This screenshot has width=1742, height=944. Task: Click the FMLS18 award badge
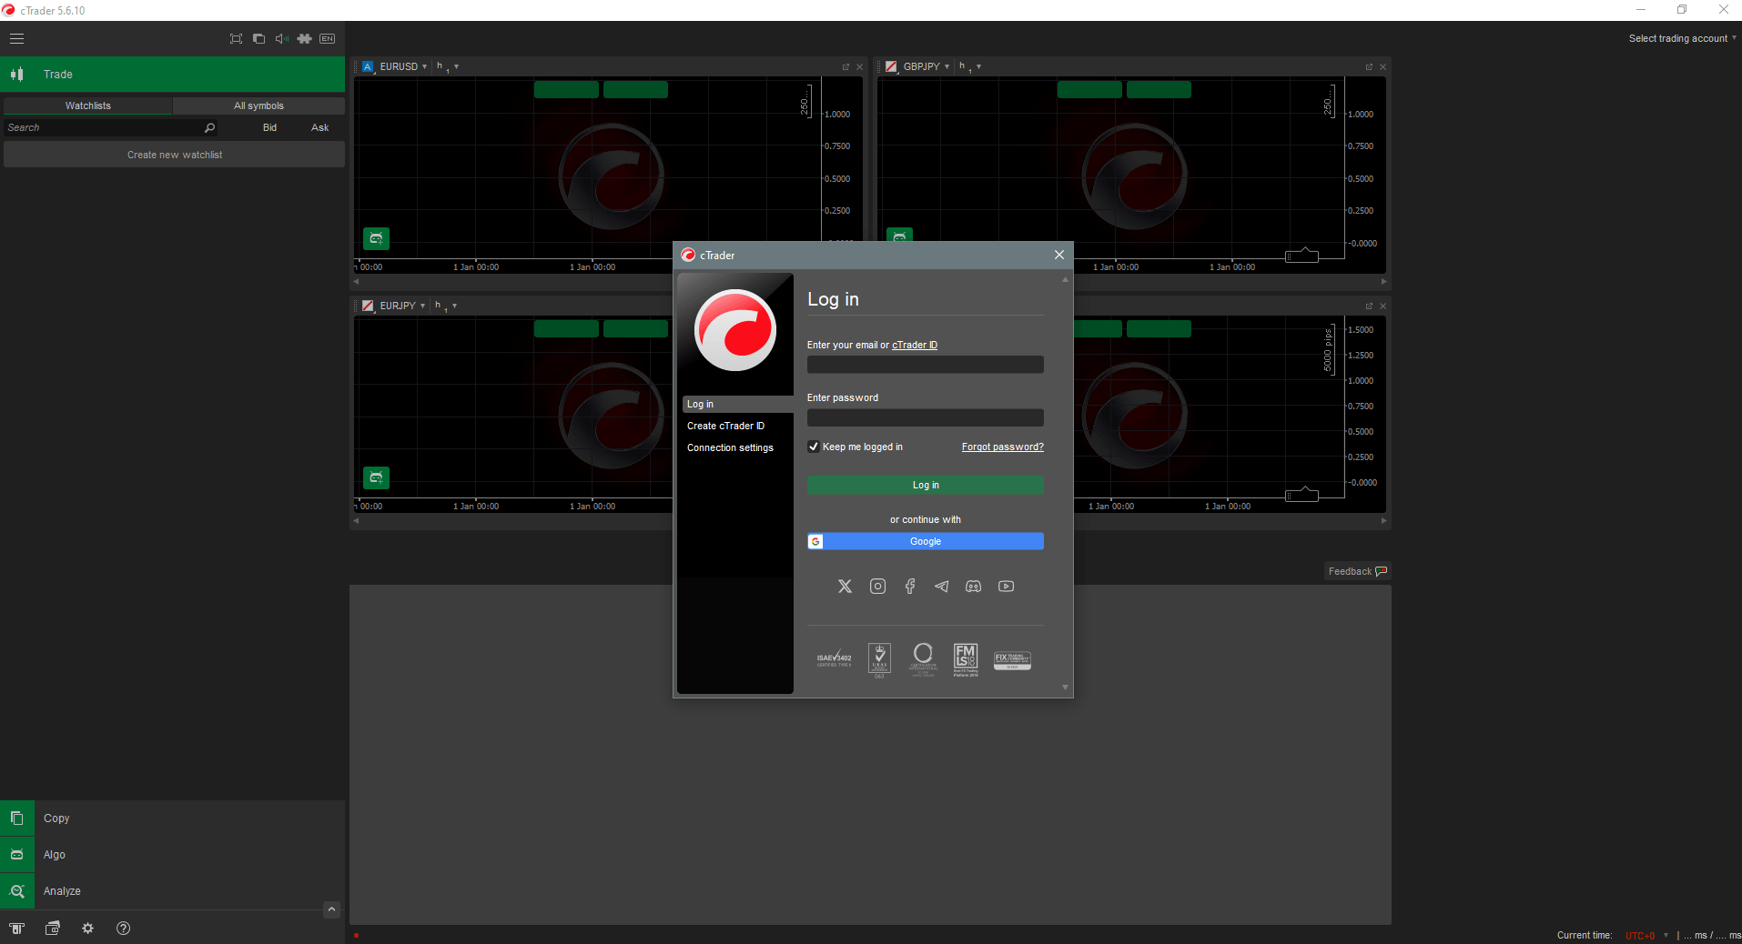click(x=966, y=659)
